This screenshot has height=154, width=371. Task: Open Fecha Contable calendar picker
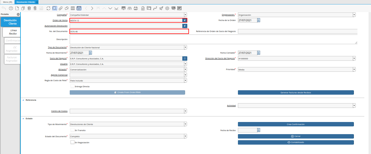(x=258, y=53)
